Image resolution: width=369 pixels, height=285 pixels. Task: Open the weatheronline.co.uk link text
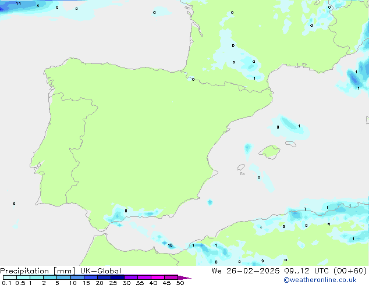(x=320, y=280)
